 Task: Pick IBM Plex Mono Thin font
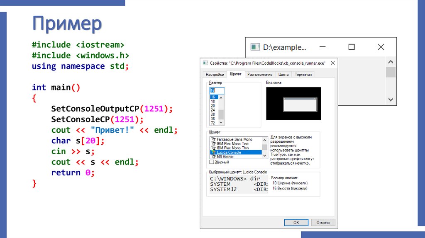[232, 148]
